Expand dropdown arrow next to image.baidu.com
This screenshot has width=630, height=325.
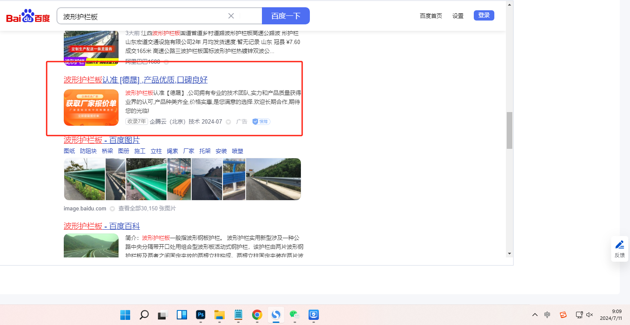click(112, 209)
